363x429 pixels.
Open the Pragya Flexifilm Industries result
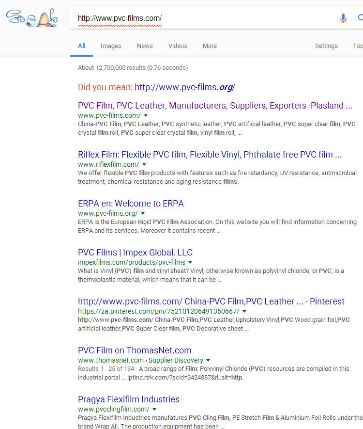[129, 399]
